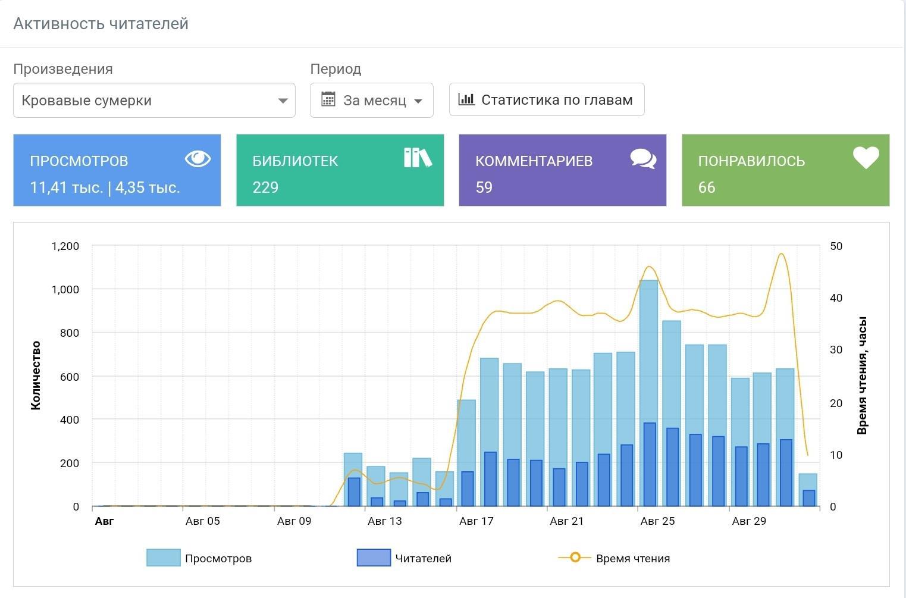Image resolution: width=906 pixels, height=598 pixels.
Task: Expand the За месяц period dropdown
Action: (x=372, y=100)
